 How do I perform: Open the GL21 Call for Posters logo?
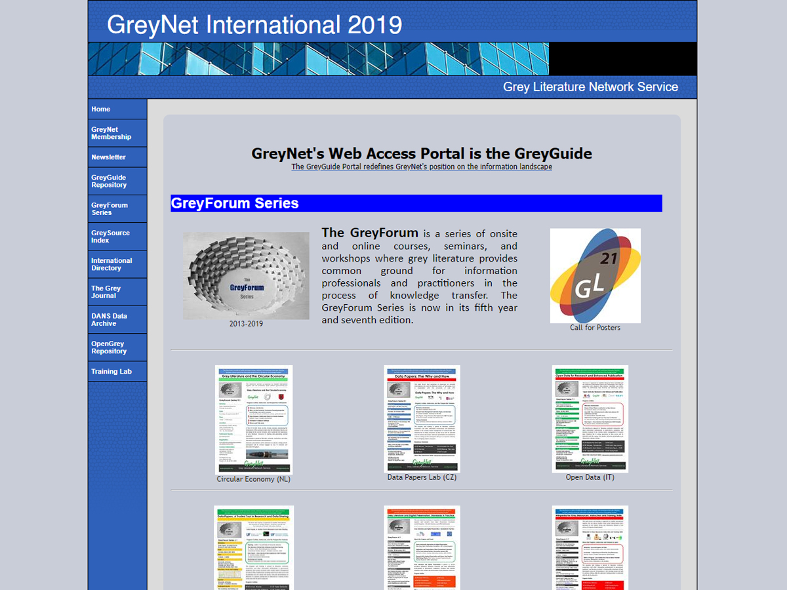tap(595, 276)
